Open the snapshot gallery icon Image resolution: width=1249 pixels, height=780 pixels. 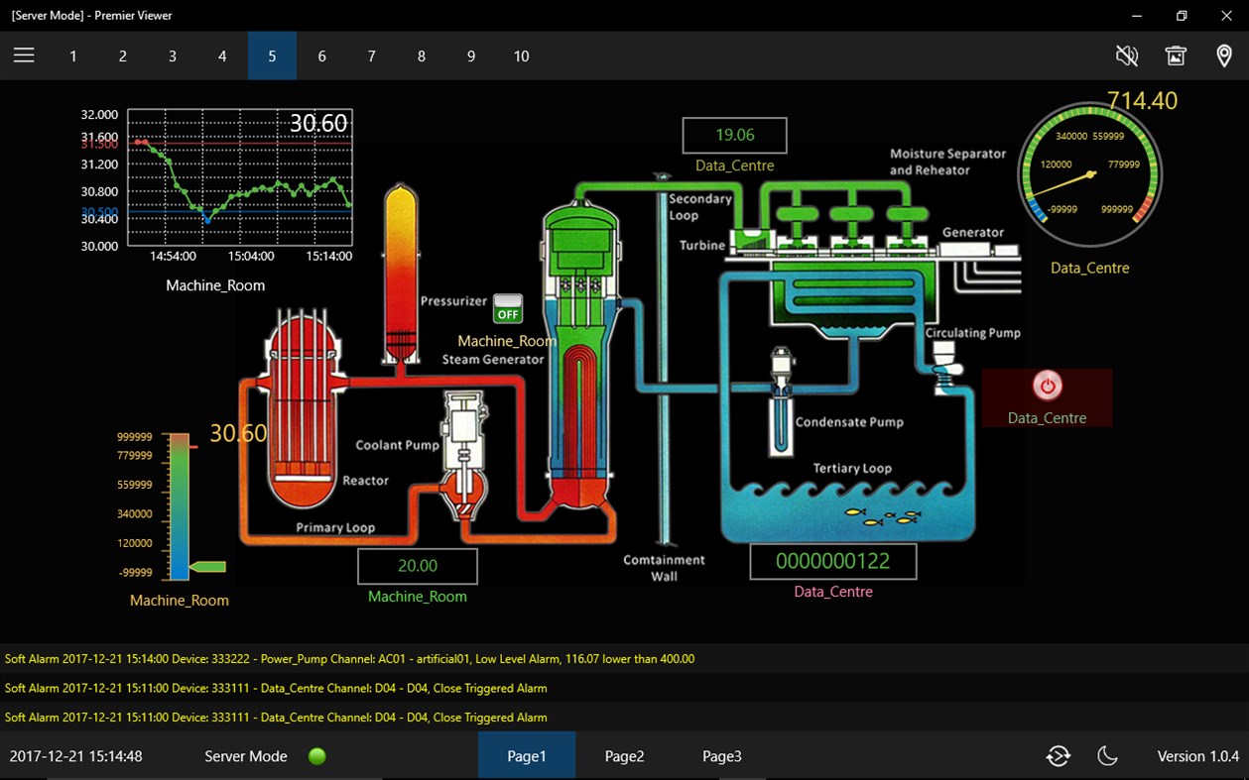click(x=1176, y=56)
